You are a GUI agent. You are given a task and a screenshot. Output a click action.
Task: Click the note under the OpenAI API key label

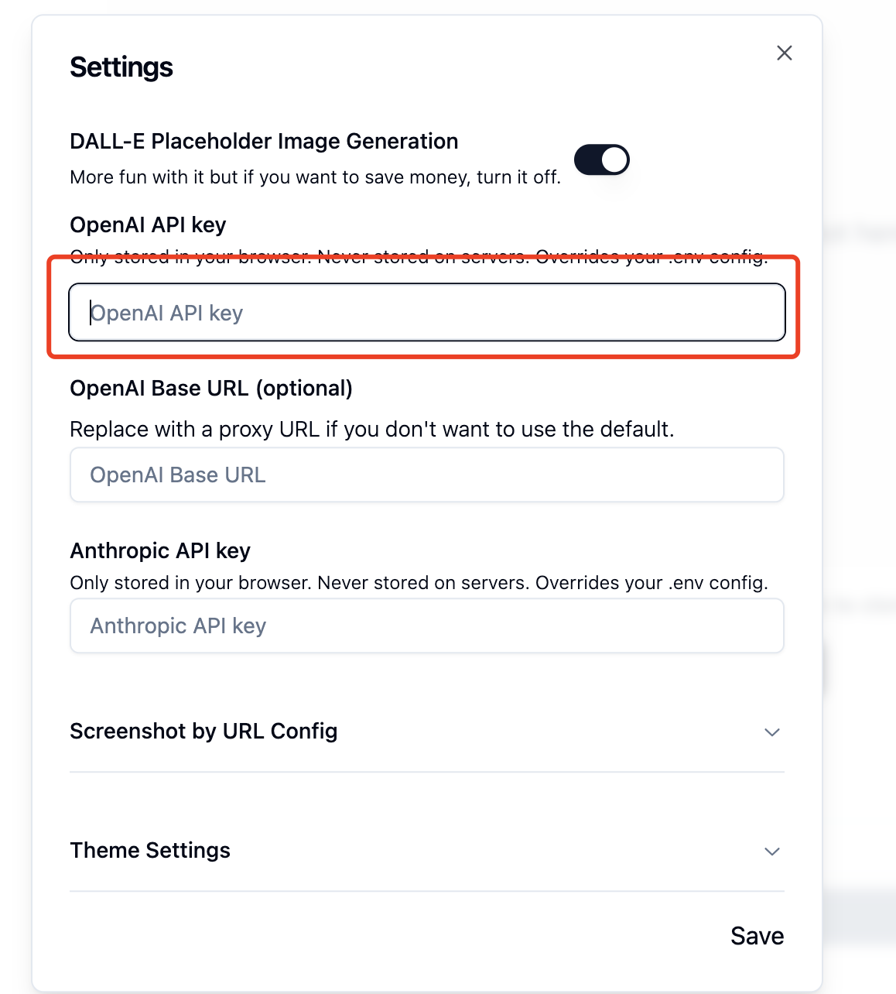[x=419, y=256]
